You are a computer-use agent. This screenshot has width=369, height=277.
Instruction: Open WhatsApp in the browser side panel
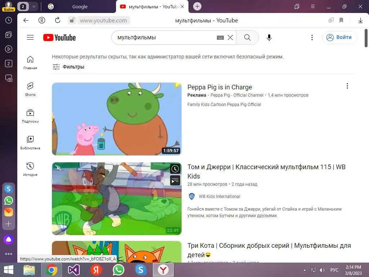coord(9,201)
